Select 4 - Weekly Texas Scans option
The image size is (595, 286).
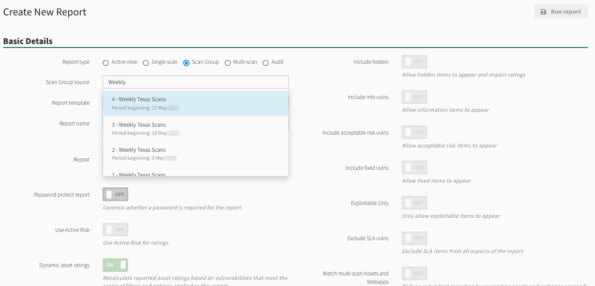pos(196,103)
